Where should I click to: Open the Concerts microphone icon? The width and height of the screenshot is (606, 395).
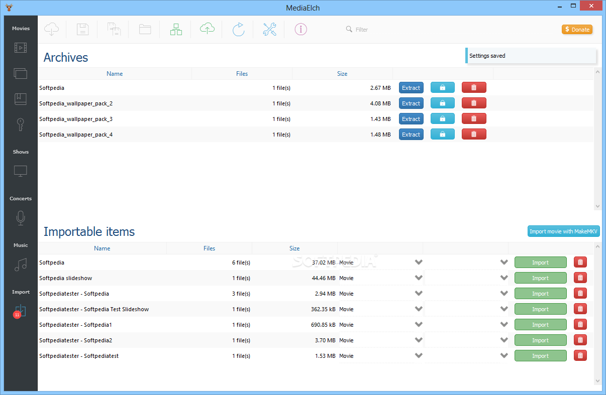(21, 218)
